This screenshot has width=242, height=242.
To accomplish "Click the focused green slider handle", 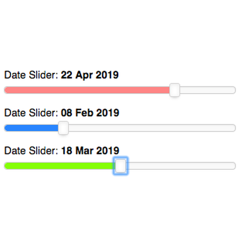I will (x=121, y=166).
